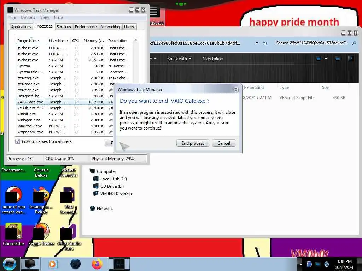Select the Task Manager taskbar button

point(119,264)
